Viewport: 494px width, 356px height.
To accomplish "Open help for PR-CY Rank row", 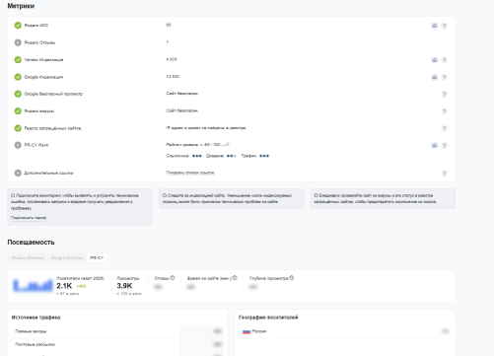I will 444,145.
